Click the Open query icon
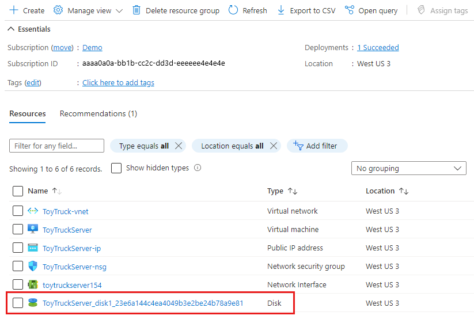474x323 pixels. click(x=350, y=10)
